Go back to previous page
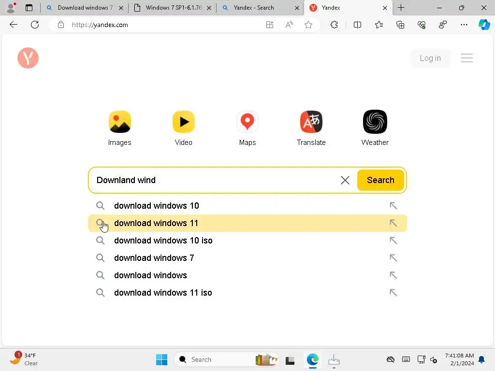Viewport: 495px width, 371px height. [13, 25]
